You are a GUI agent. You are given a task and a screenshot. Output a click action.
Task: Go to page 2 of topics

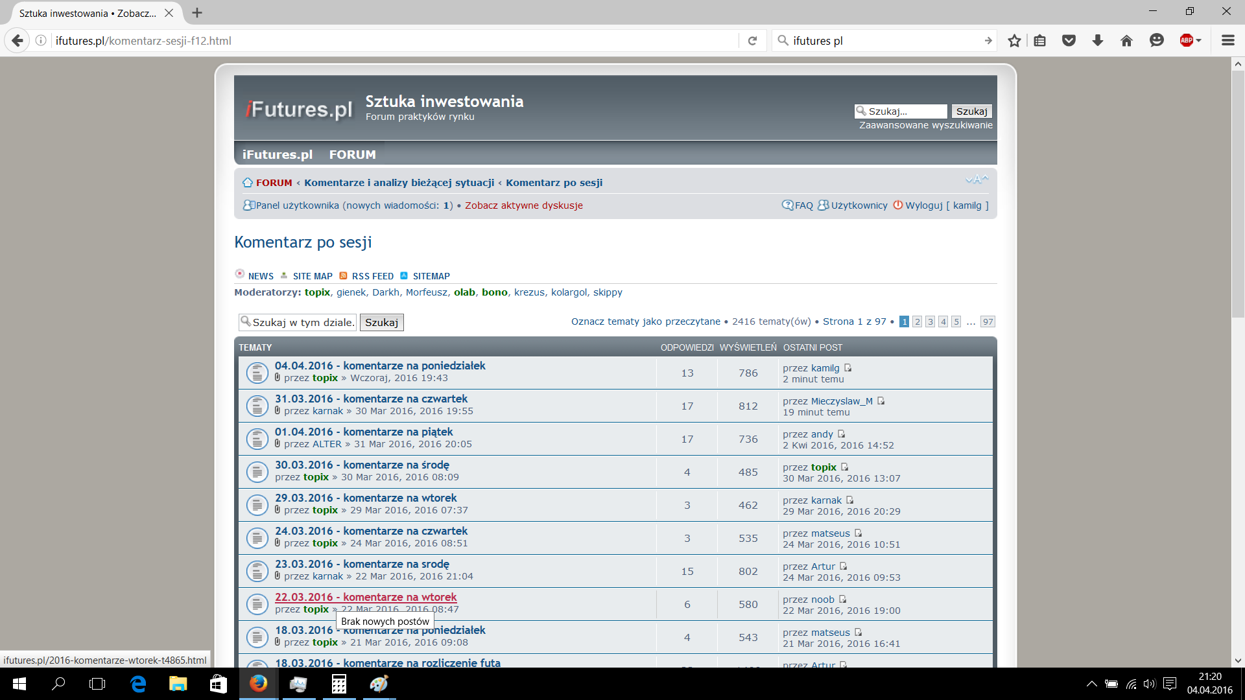[917, 321]
